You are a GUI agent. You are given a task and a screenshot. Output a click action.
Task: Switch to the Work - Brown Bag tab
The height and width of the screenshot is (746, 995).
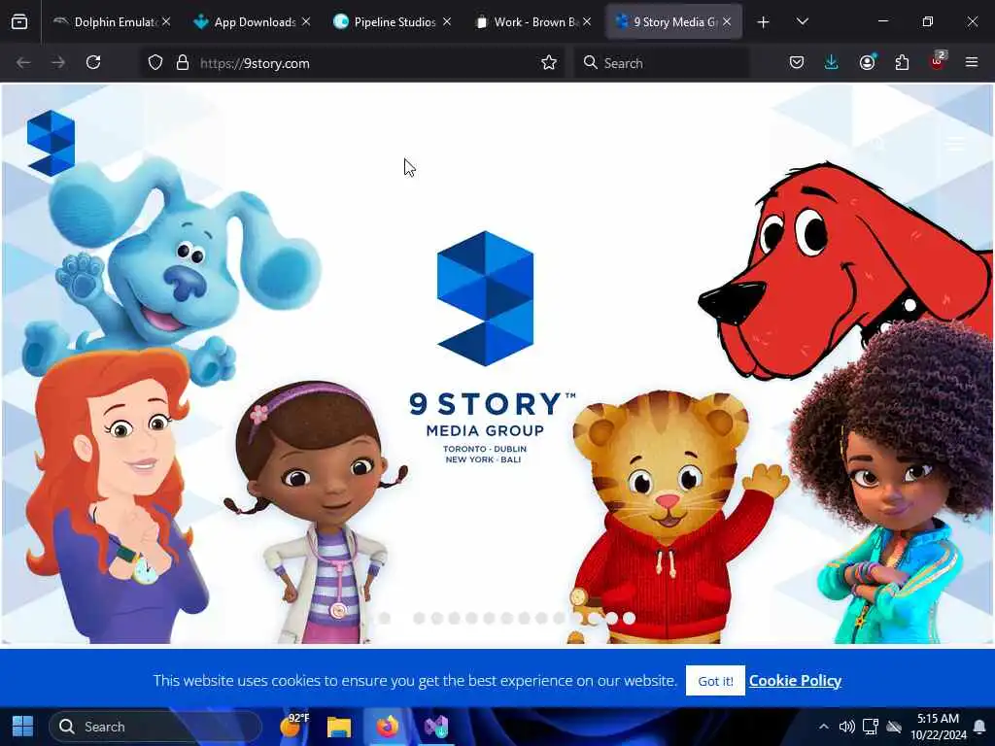tap(532, 22)
